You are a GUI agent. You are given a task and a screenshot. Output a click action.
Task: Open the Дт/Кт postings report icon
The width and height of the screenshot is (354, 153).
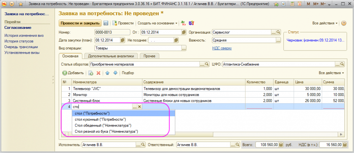click(x=184, y=23)
